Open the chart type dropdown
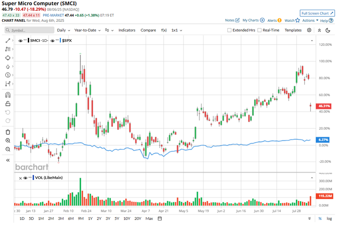This screenshot has width=342, height=225. point(109,30)
